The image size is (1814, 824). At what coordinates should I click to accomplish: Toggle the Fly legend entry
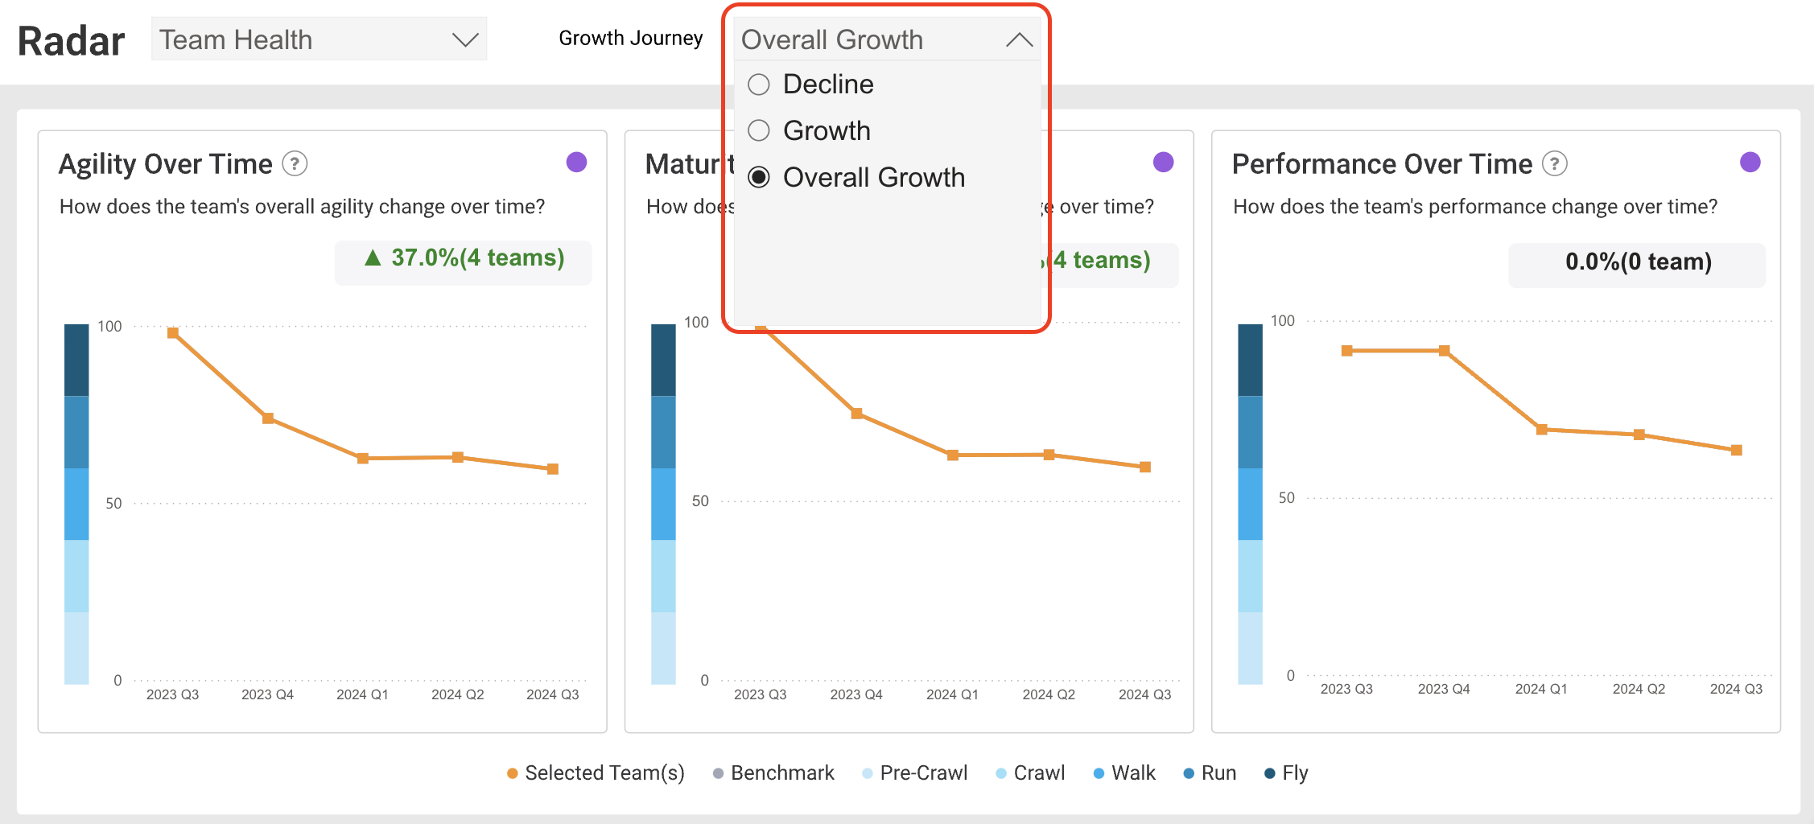(x=1286, y=773)
